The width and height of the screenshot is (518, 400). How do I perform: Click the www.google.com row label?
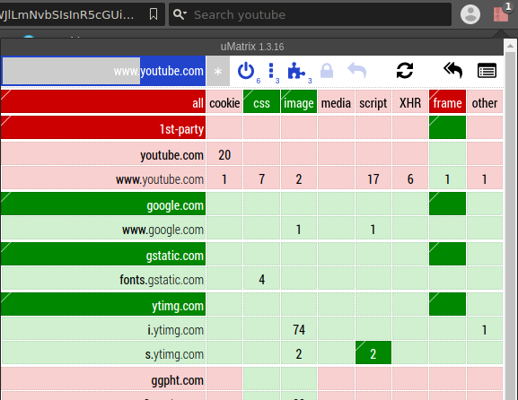(103, 228)
